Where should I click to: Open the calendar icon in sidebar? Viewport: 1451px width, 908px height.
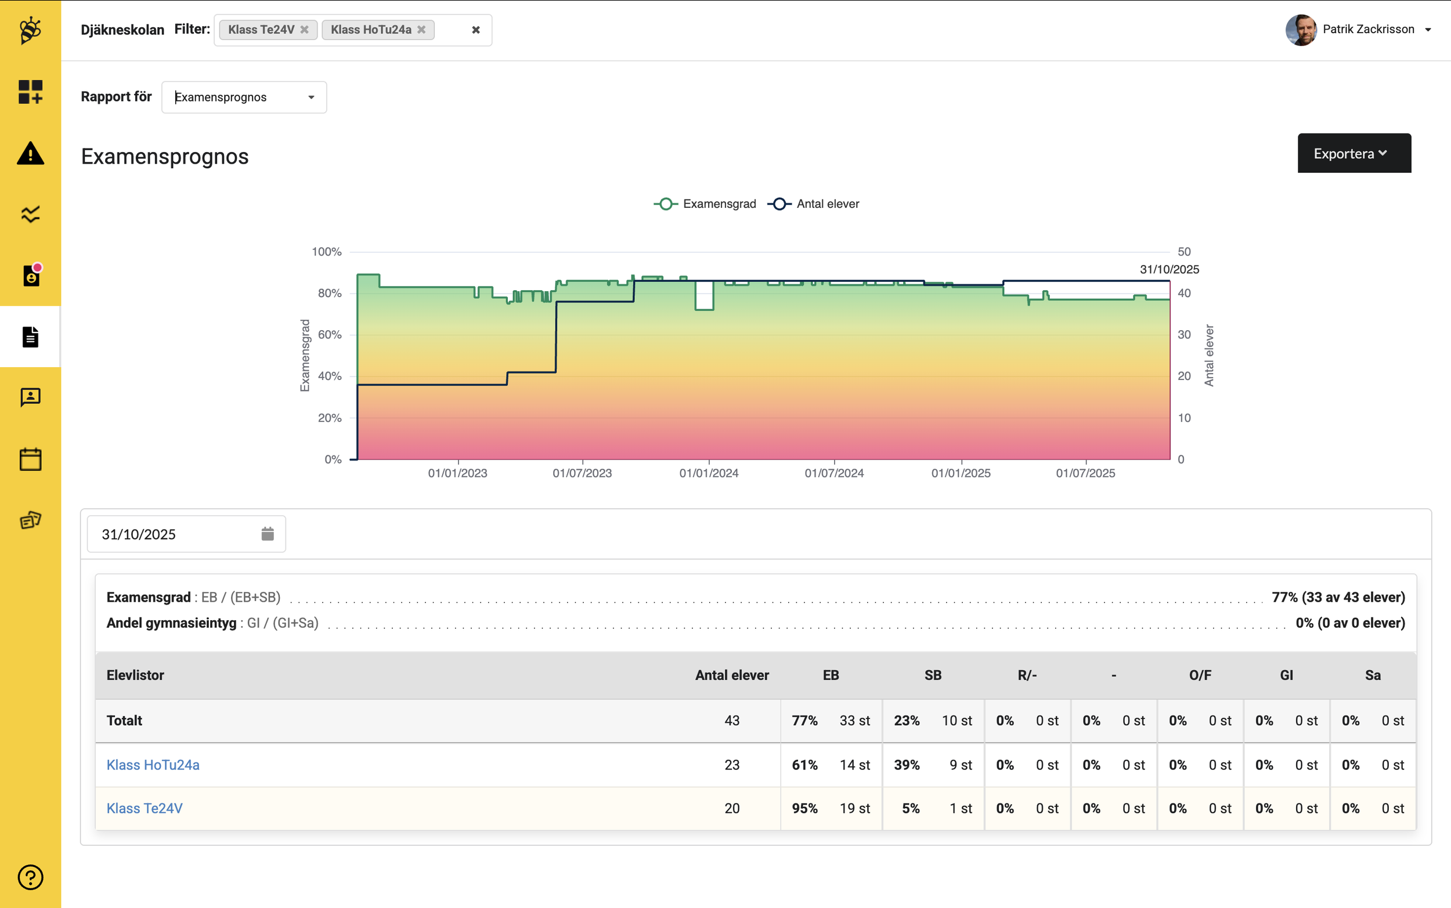coord(30,459)
